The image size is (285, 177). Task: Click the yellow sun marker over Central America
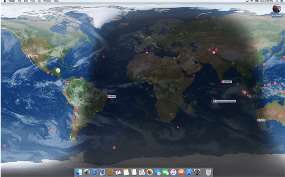pyautogui.click(x=58, y=70)
